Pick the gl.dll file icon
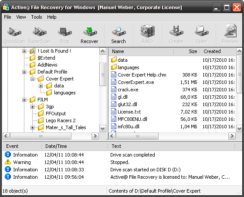244x197 pixels. click(x=114, y=97)
